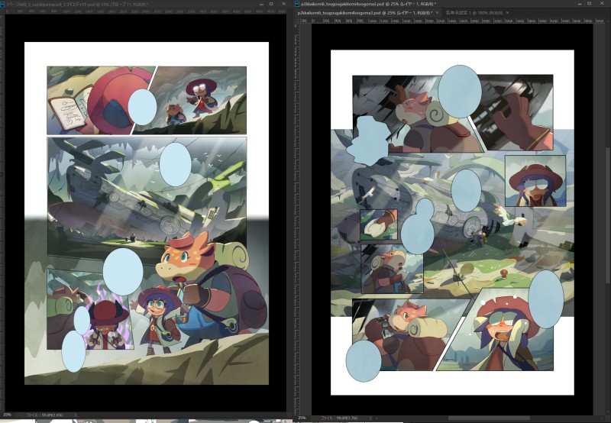Viewport: 611px width, 423px height.
Task: Close the p2kkaikomi6_tougougakikomi4oogoma3.psd tab
Action: point(437,13)
